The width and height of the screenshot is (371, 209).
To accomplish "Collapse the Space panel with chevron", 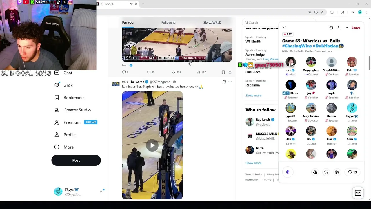I will click(x=284, y=28).
